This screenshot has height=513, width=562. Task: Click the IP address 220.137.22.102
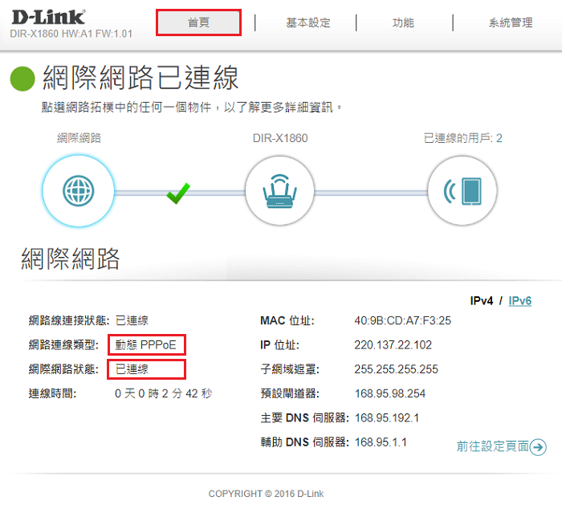click(393, 345)
